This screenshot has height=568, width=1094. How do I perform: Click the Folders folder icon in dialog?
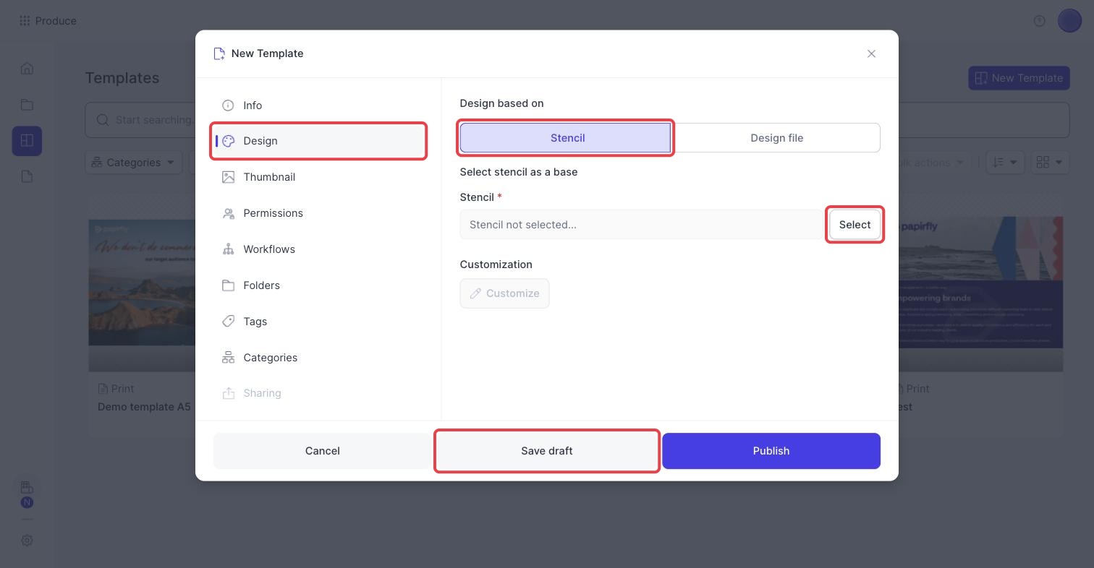pyautogui.click(x=228, y=285)
